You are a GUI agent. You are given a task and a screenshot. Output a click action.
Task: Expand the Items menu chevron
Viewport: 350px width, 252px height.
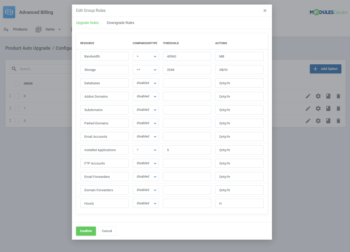(60, 29)
